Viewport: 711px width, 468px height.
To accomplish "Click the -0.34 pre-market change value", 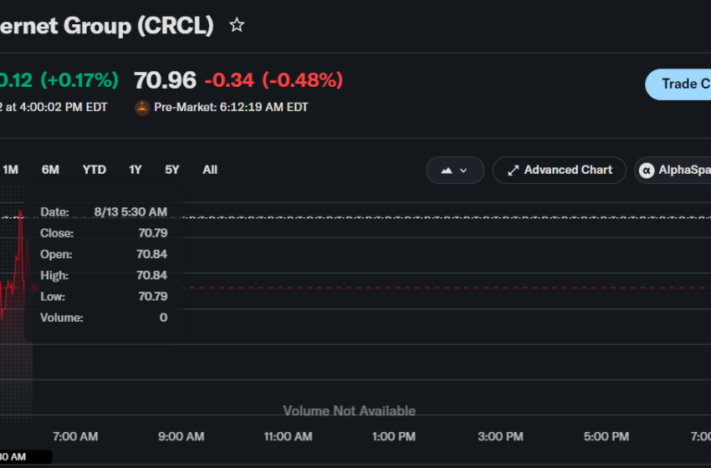I will pyautogui.click(x=229, y=80).
